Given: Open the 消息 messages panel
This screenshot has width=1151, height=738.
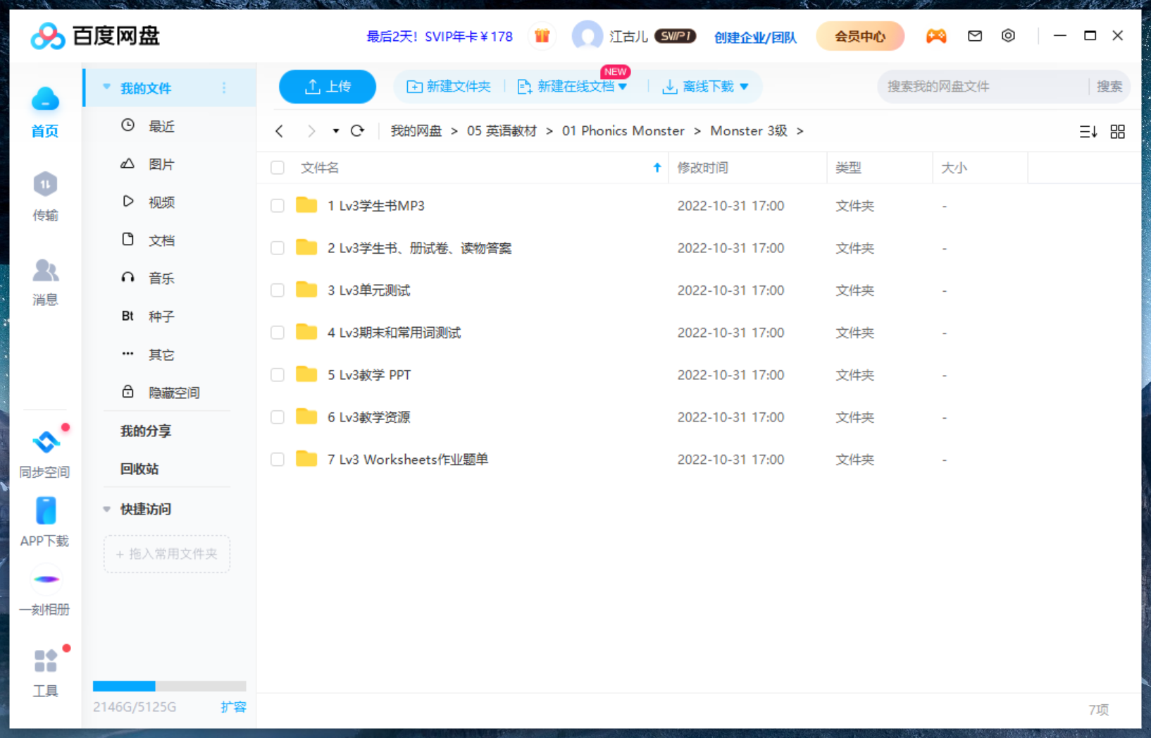Looking at the screenshot, I should point(44,280).
